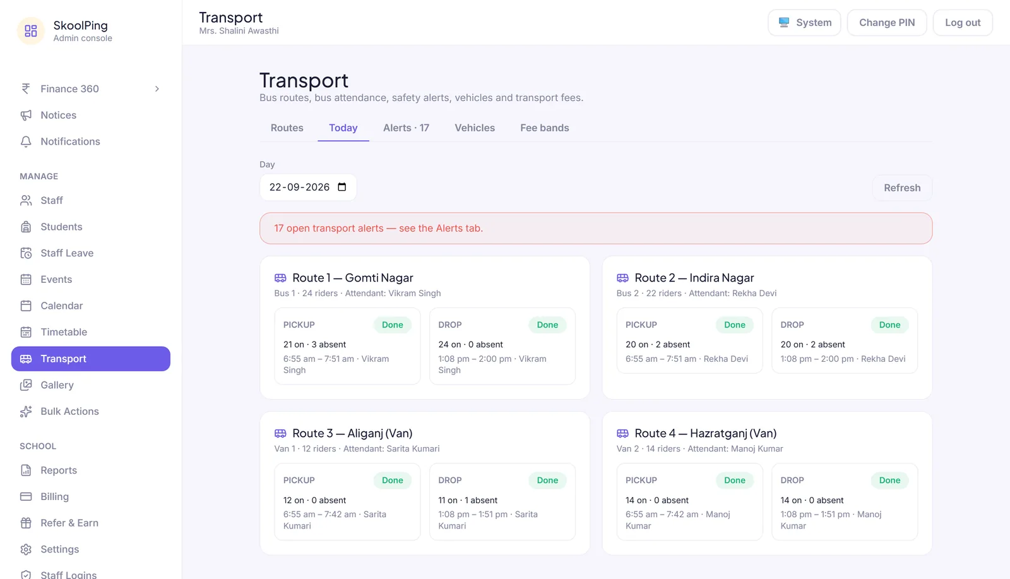Switch to the Vehicles tab
Viewport: 1010px width, 579px height.
475,128
